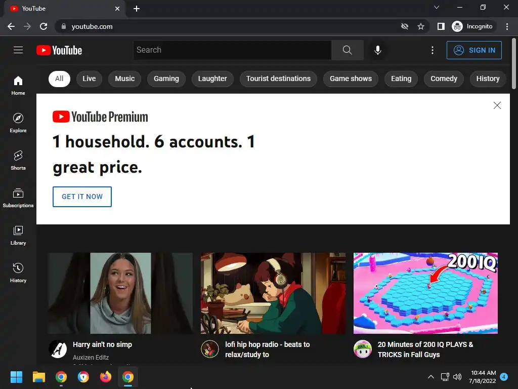Click lofi hip hop radio video title
Screen dimensions: 518x389
coord(267,349)
